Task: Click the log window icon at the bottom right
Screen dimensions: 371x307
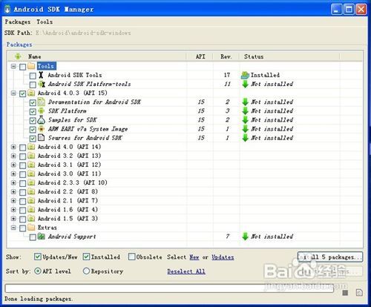Action: [x=359, y=293]
